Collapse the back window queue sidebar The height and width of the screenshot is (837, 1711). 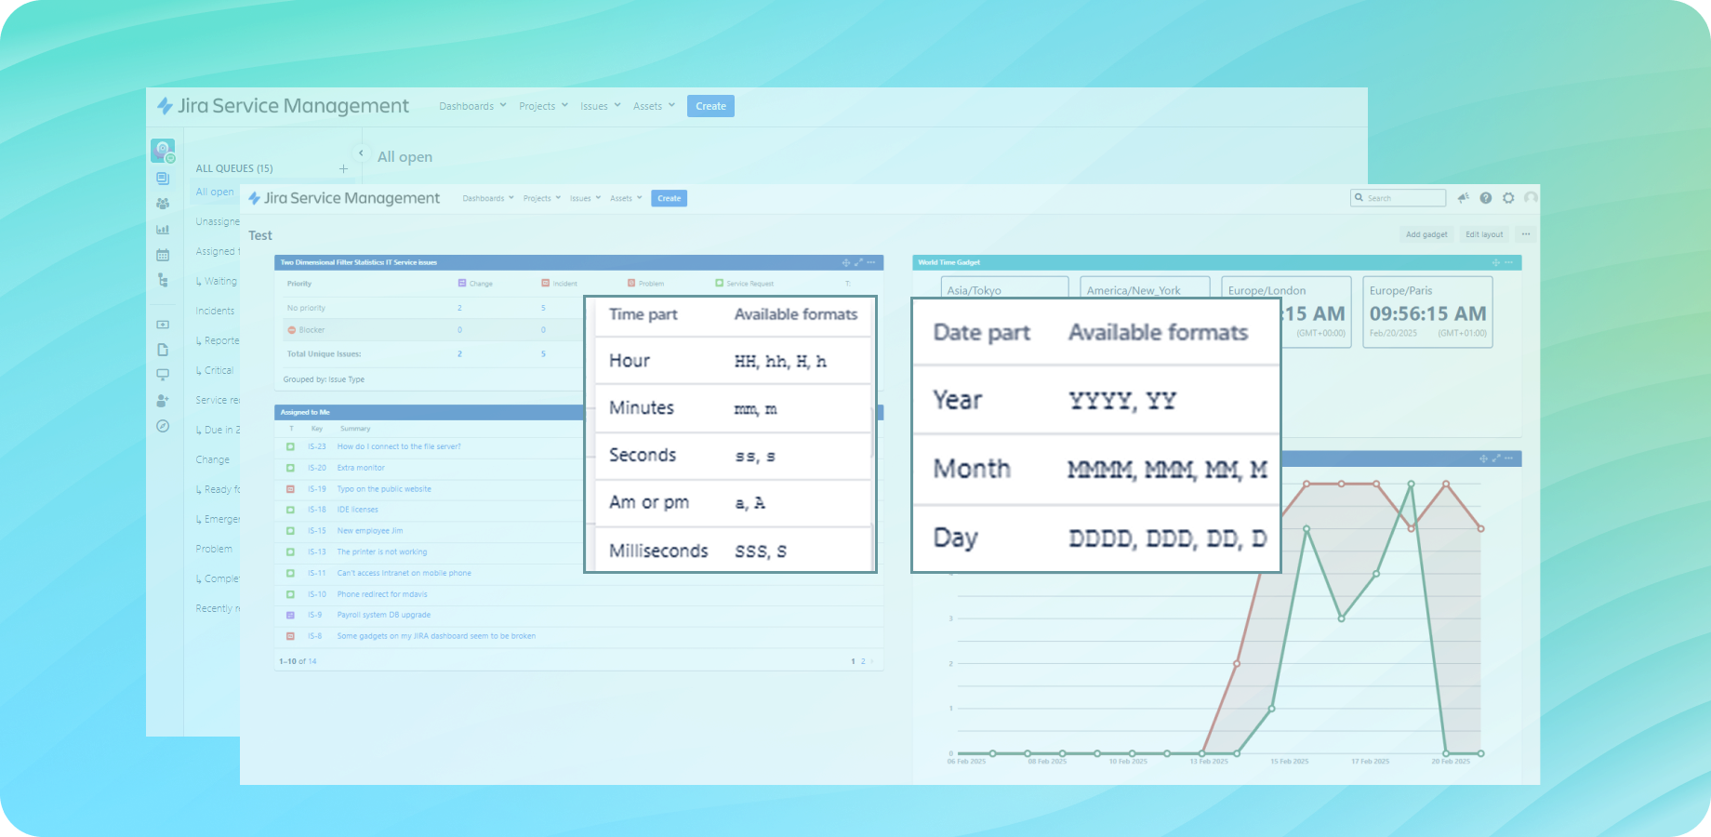tap(361, 153)
